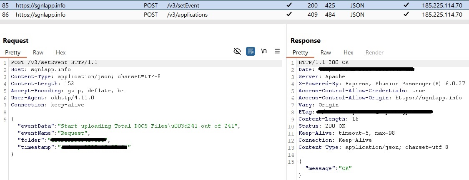This screenshot has width=469, height=180.
Task: Open the Response Hex tab
Action: (349, 52)
